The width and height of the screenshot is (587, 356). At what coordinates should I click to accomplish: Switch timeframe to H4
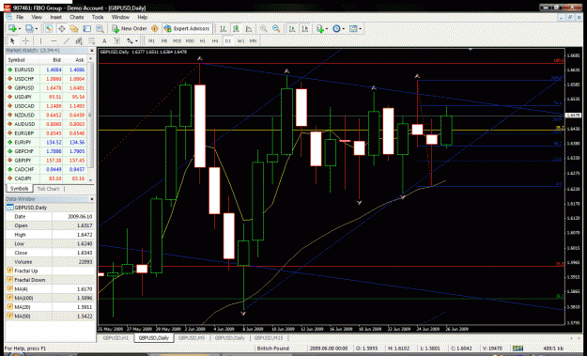pos(215,40)
